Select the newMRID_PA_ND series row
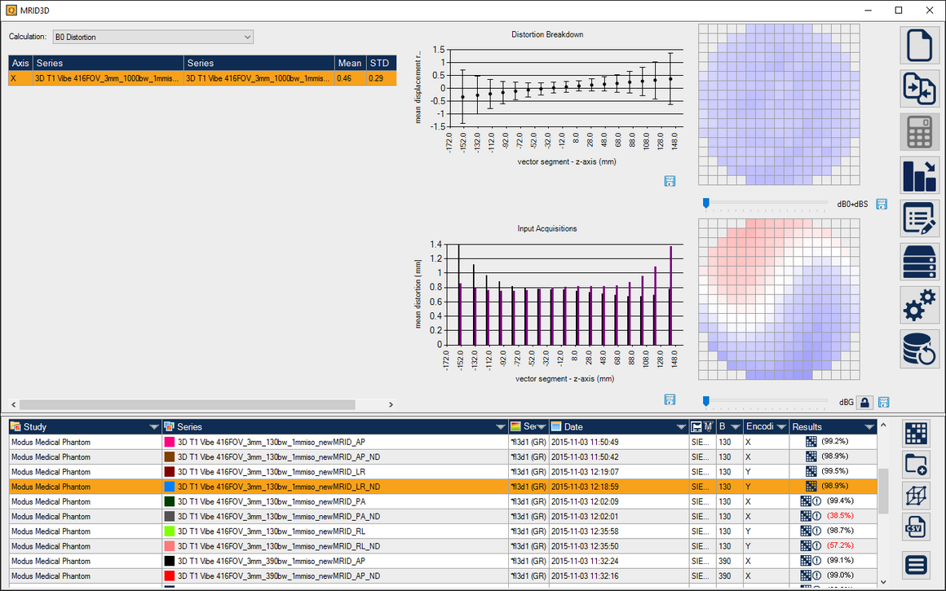Image resolution: width=946 pixels, height=591 pixels. coord(271,516)
